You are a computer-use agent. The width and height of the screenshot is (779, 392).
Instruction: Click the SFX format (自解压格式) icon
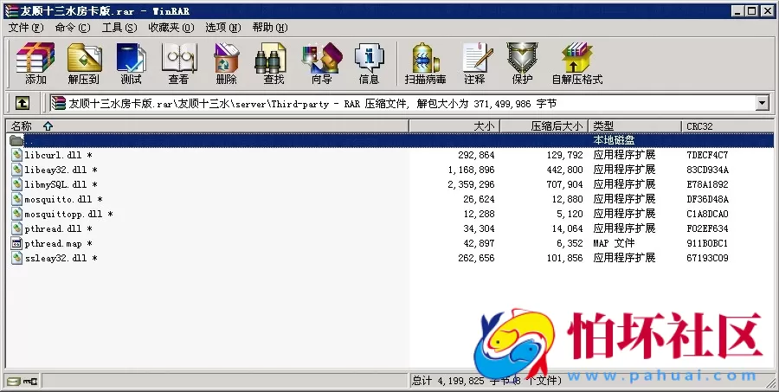pos(576,63)
